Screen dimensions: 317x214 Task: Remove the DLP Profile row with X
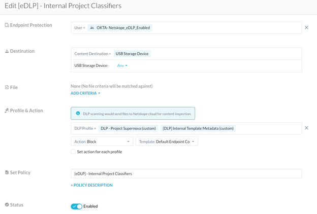(x=306, y=128)
